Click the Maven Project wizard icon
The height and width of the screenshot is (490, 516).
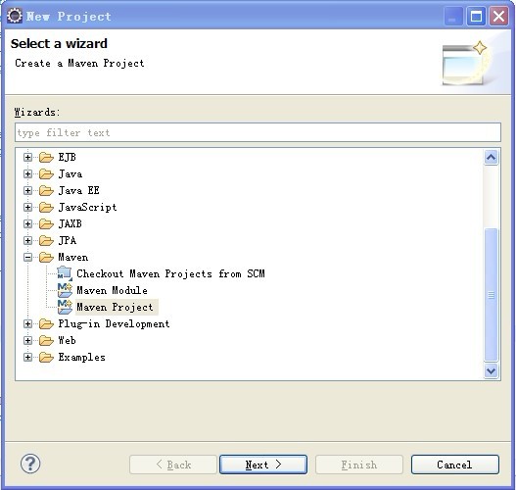65,307
